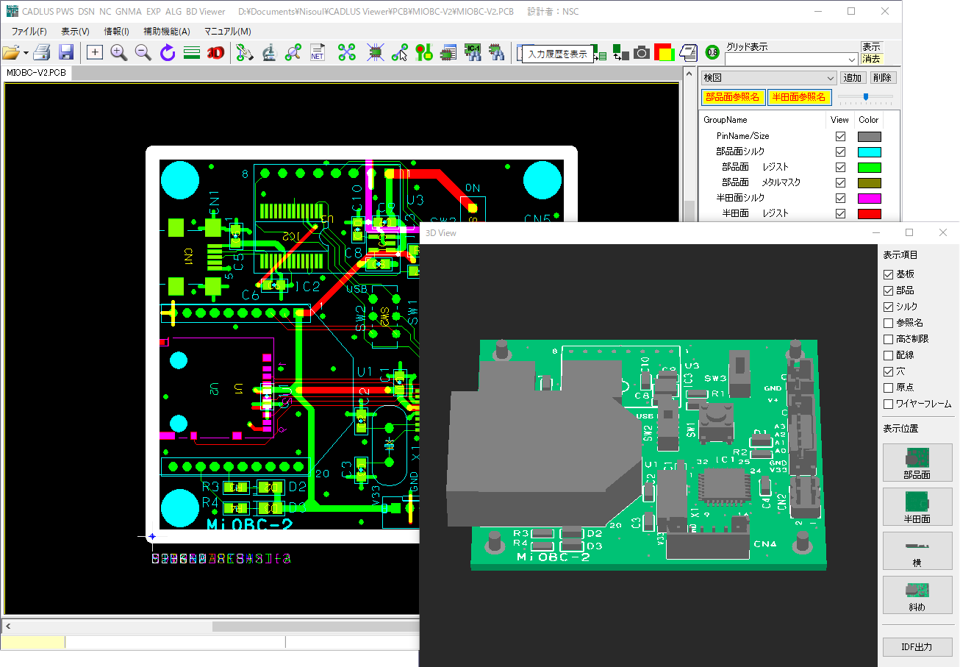The height and width of the screenshot is (667, 960).
Task: Select the MIOBC-V2.PCB document tab
Action: [37, 73]
